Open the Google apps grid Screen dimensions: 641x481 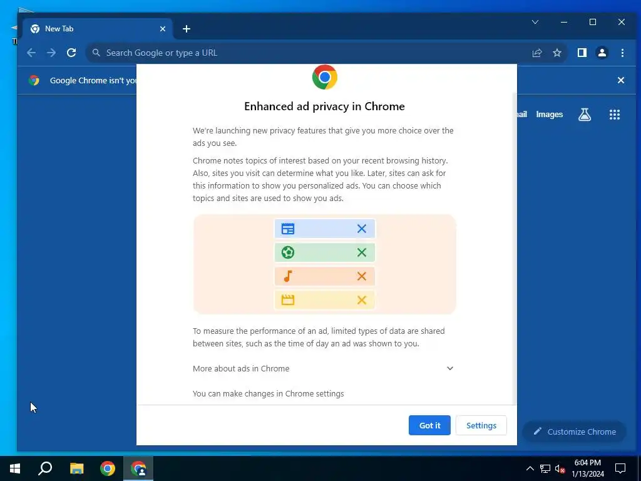(615, 115)
